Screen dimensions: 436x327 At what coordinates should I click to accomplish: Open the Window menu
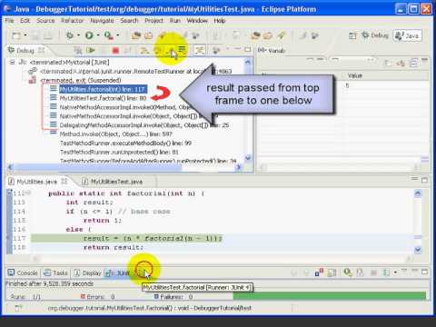197,21
